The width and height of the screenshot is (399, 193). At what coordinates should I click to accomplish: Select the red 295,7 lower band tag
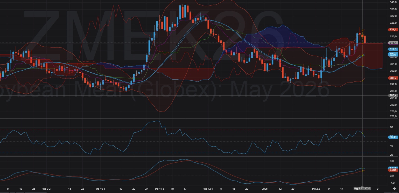pyautogui.click(x=393, y=78)
